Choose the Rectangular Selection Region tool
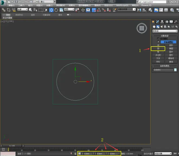The height and width of the screenshot is (156, 179). point(40,10)
